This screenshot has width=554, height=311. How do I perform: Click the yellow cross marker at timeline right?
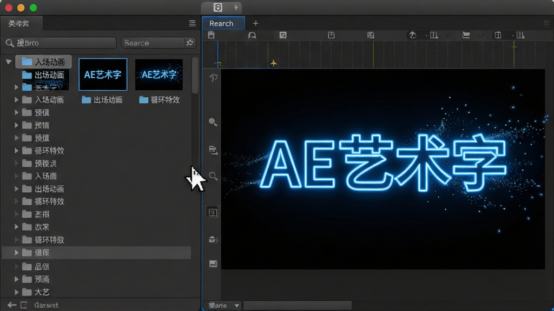[x=514, y=46]
